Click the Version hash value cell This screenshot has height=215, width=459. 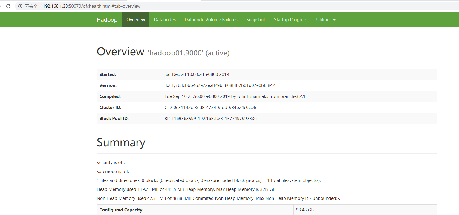[x=220, y=85]
